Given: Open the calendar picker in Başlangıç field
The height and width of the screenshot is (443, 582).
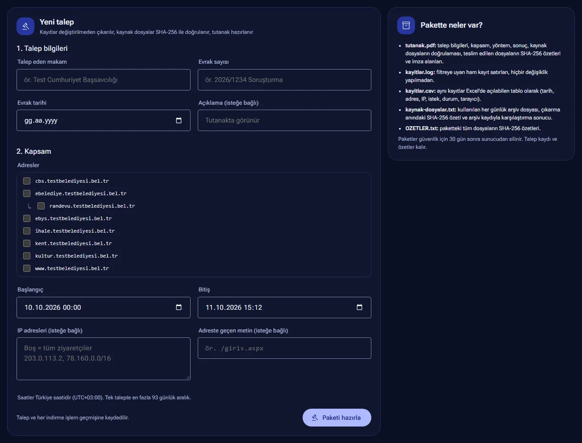Looking at the screenshot, I should (179, 308).
